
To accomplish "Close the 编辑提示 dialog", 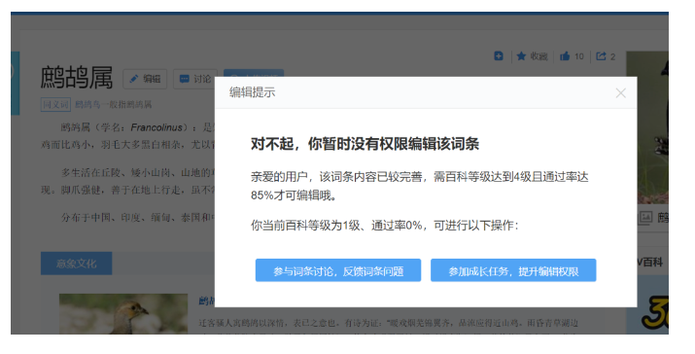I will tap(620, 93).
